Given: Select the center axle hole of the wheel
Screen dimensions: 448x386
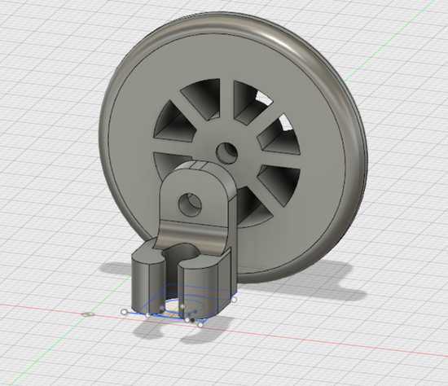Looking at the screenshot, I should tap(226, 153).
